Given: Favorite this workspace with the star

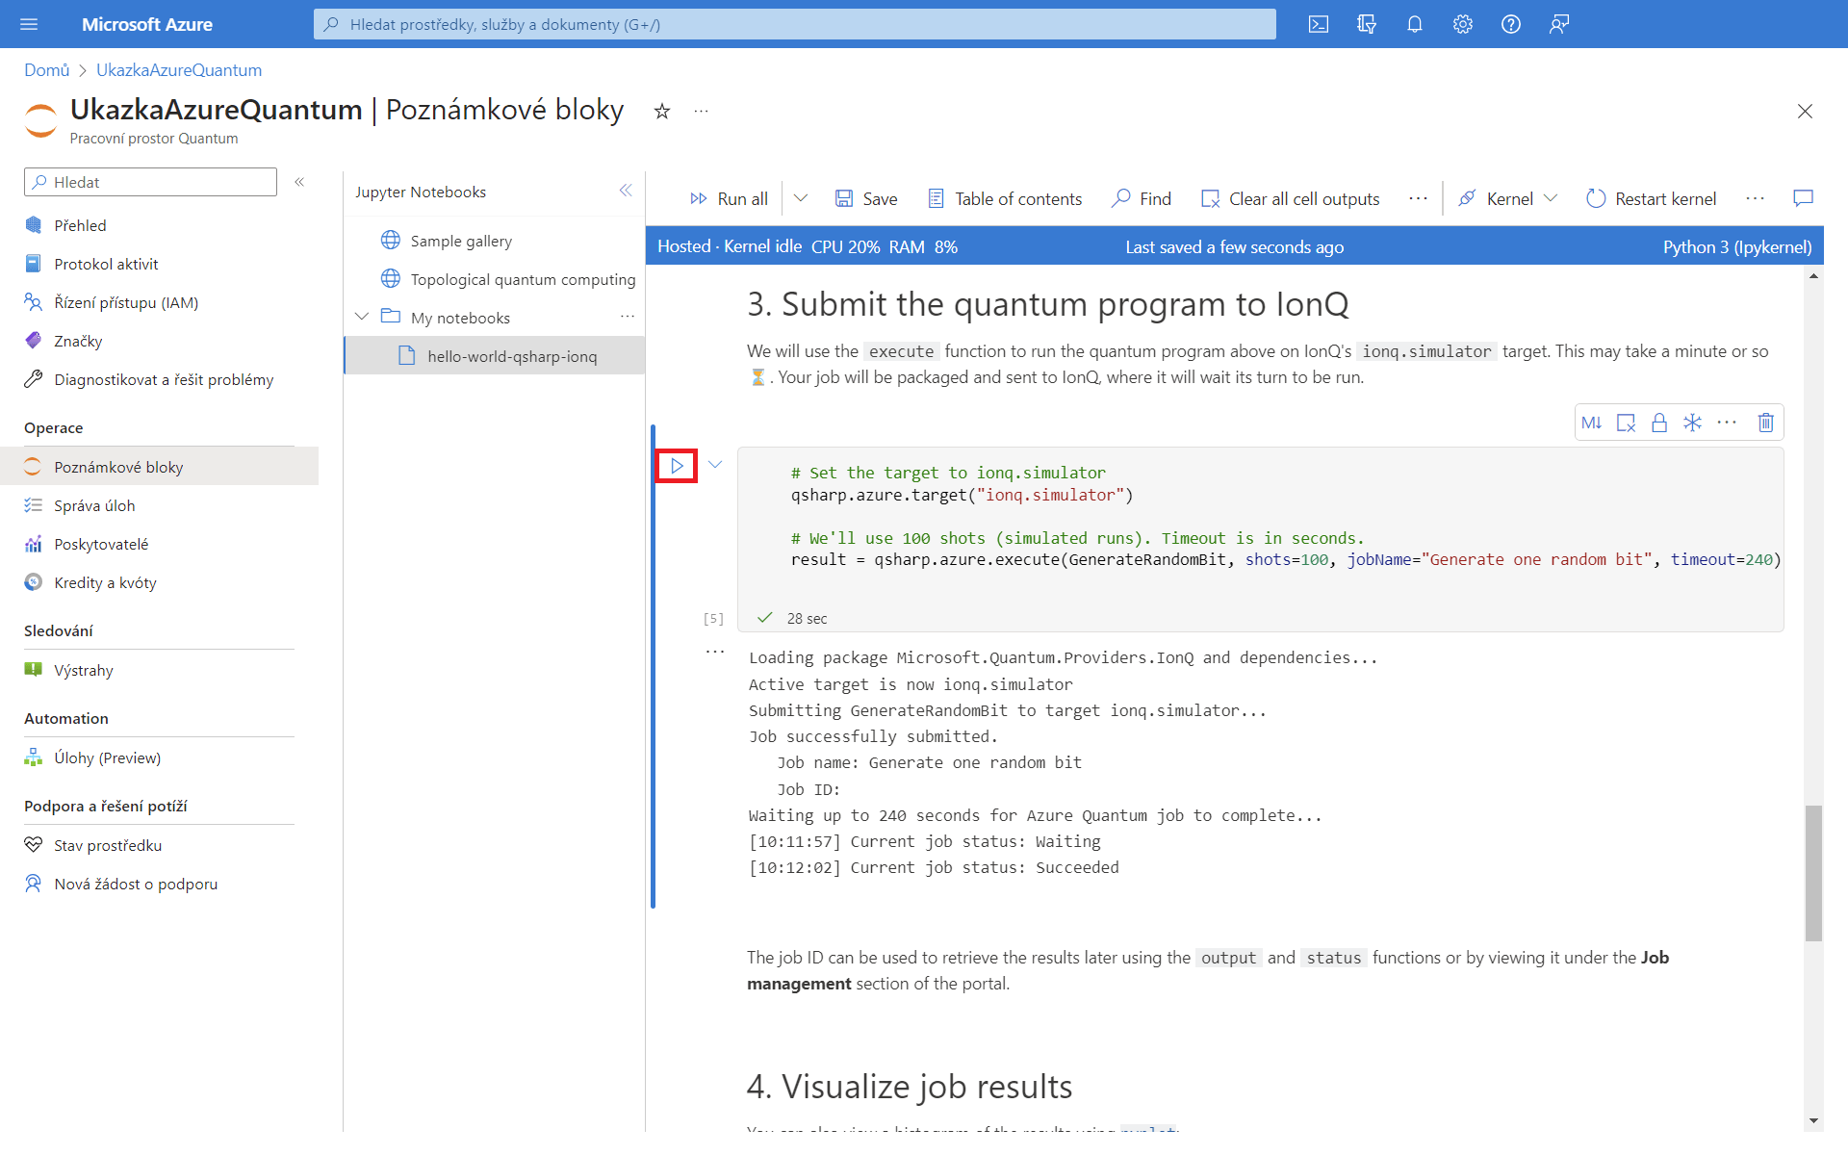Looking at the screenshot, I should pyautogui.click(x=662, y=112).
